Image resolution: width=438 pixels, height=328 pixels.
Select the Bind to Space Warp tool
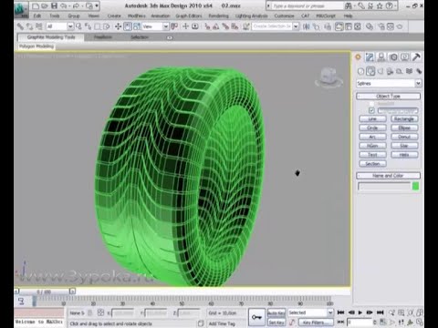(39, 26)
